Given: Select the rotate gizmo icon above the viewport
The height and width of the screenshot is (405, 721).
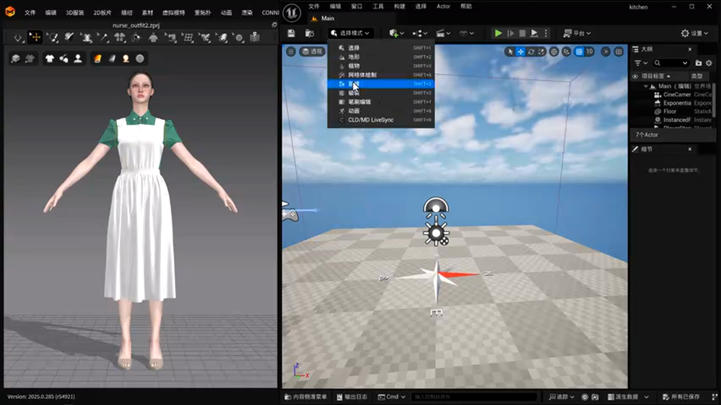Looking at the screenshot, I should pyautogui.click(x=531, y=51).
